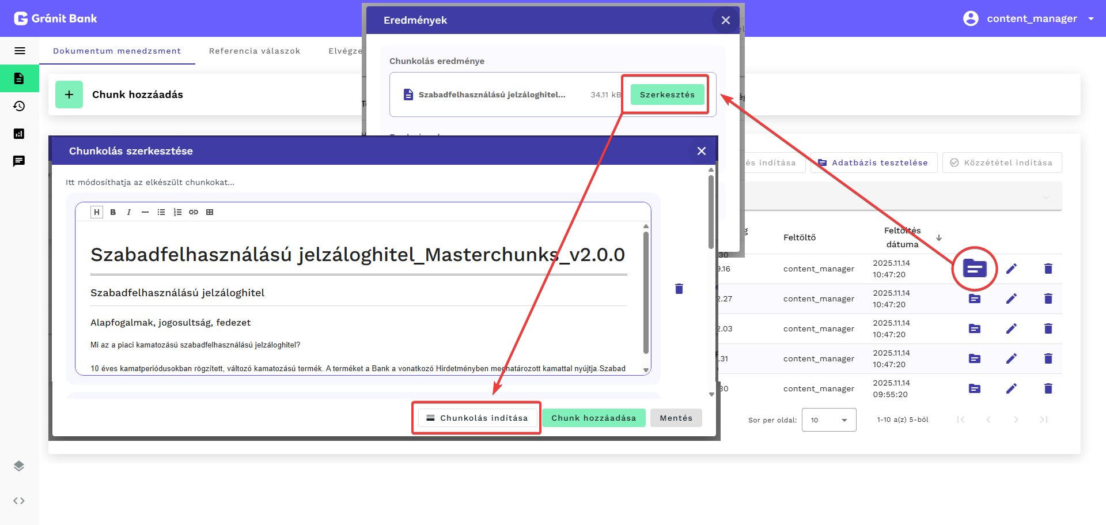Expand the content_manager user menu
Viewport: 1106px width, 525px height.
[x=1090, y=18]
